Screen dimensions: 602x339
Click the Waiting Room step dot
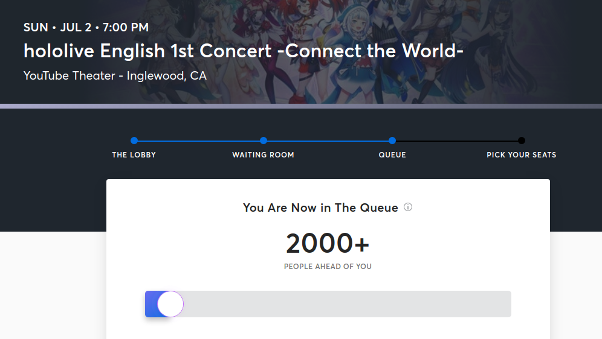[264, 141]
